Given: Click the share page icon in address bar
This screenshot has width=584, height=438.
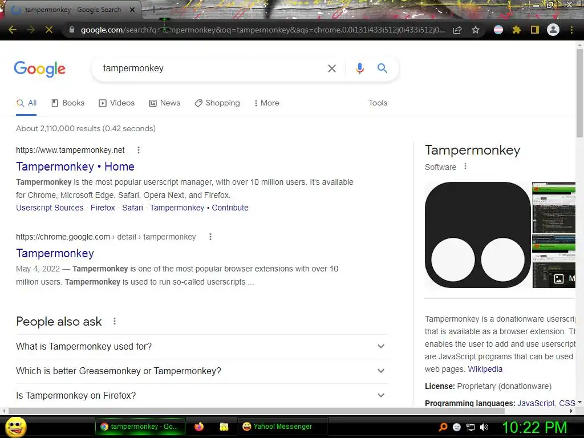Looking at the screenshot, I should tap(457, 30).
